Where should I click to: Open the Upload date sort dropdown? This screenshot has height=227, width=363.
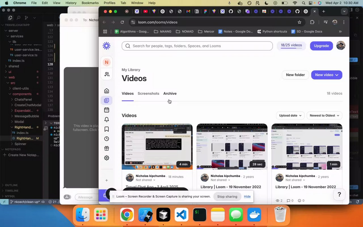(x=290, y=115)
